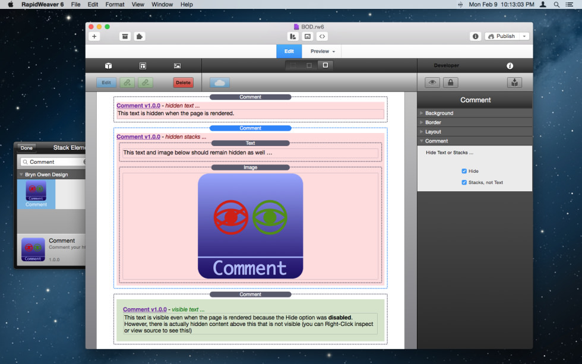Image resolution: width=582 pixels, height=364 pixels.
Task: Select the Image stack header
Action: coord(250,167)
